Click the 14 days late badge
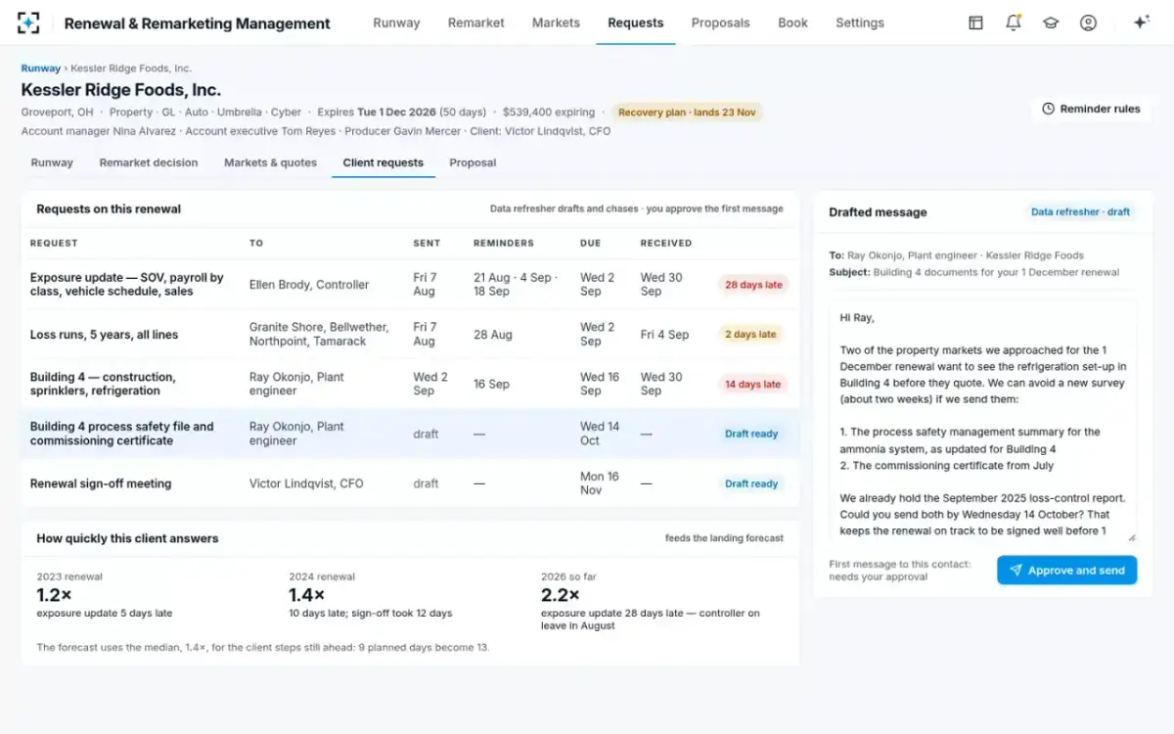1174x734 pixels. click(753, 385)
